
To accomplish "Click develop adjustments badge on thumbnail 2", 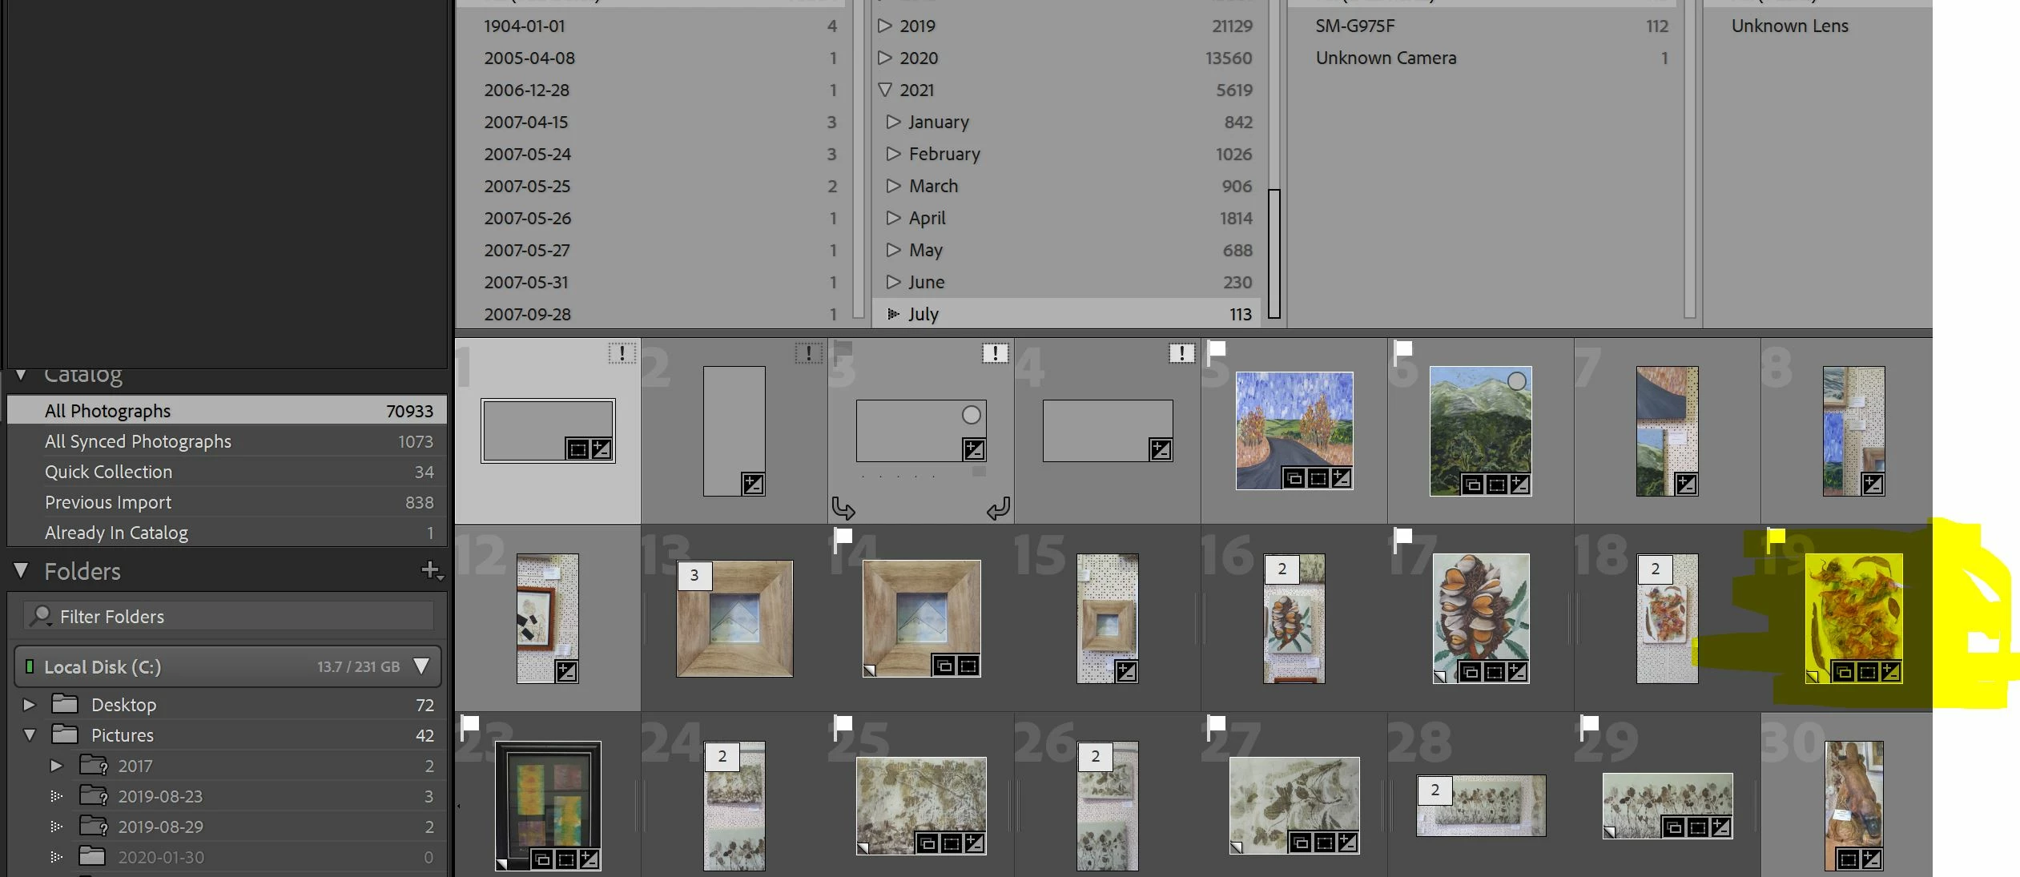I will coord(753,484).
